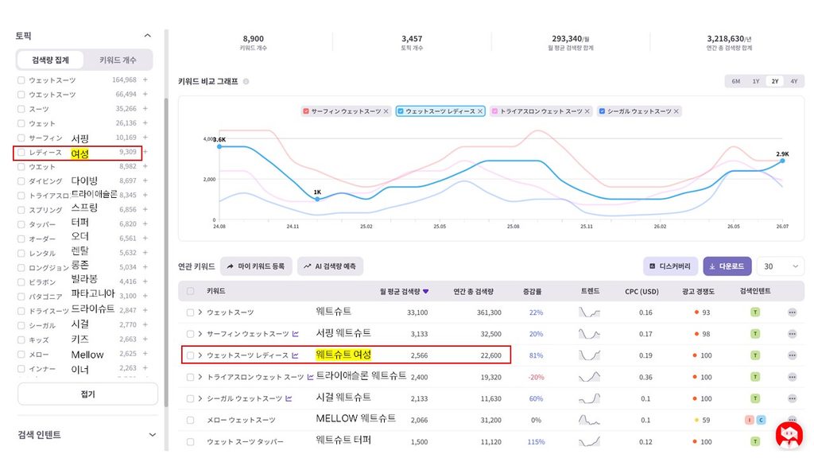This screenshot has width=814, height=458.
Task: Collapse the 토픽 panel with its chevron
Action: point(147,36)
